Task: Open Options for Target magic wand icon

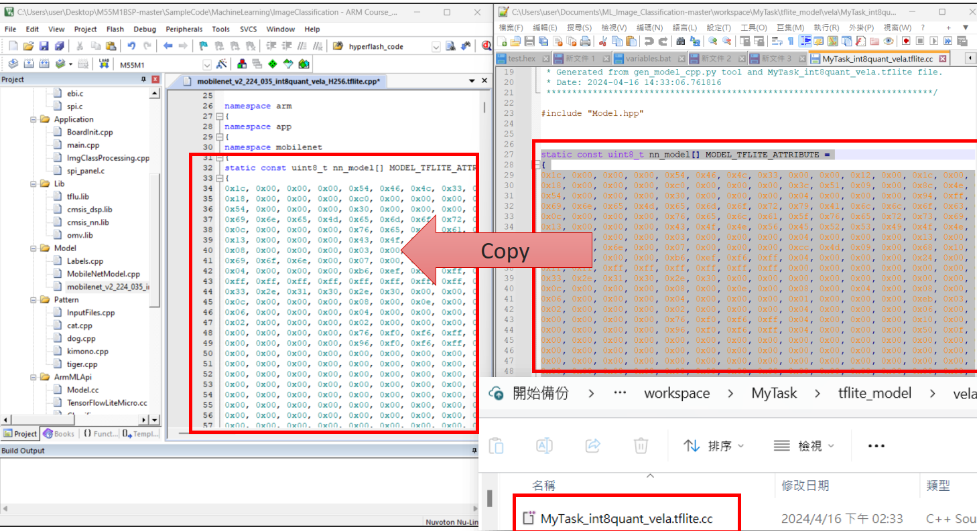Action: (x=222, y=64)
